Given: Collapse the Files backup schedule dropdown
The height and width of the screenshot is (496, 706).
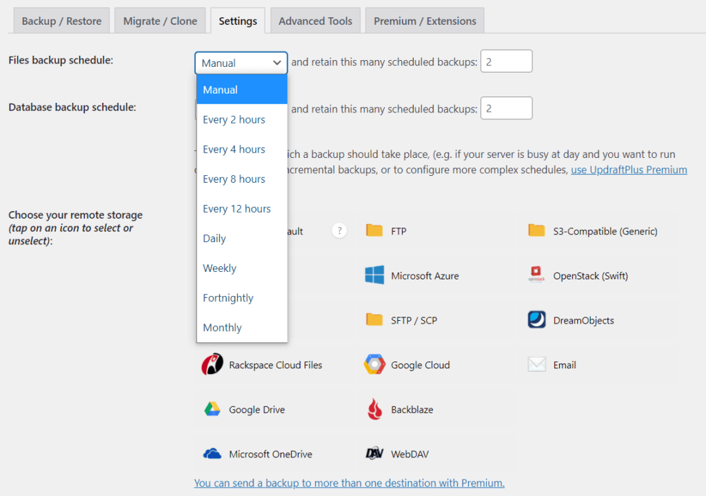Looking at the screenshot, I should pos(241,63).
